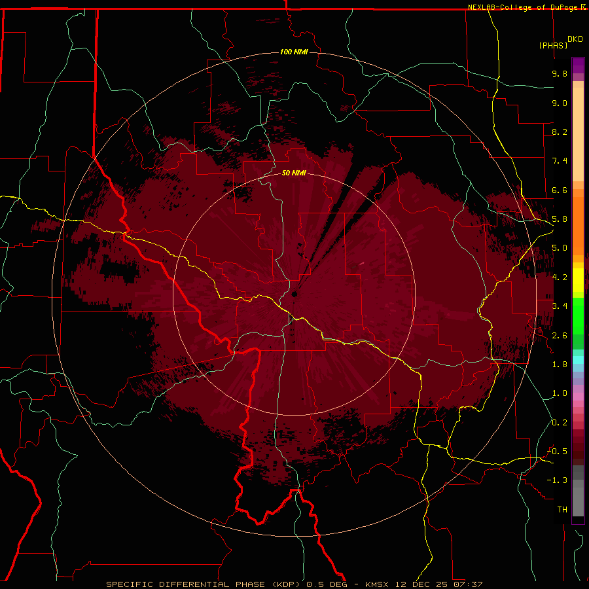Click the -0.5 scale value
The width and height of the screenshot is (589, 589).
[557, 452]
